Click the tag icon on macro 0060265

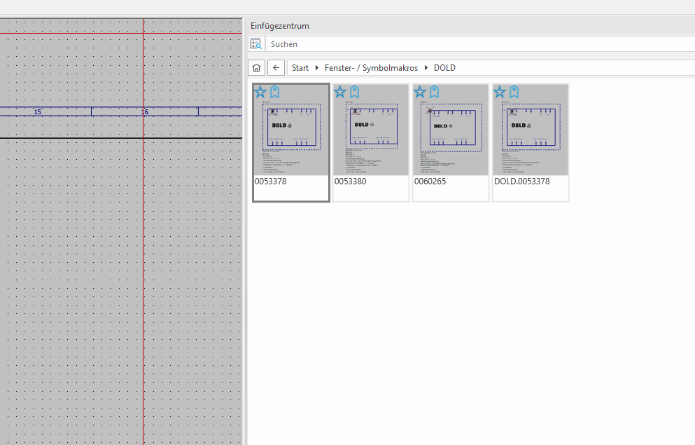point(435,93)
